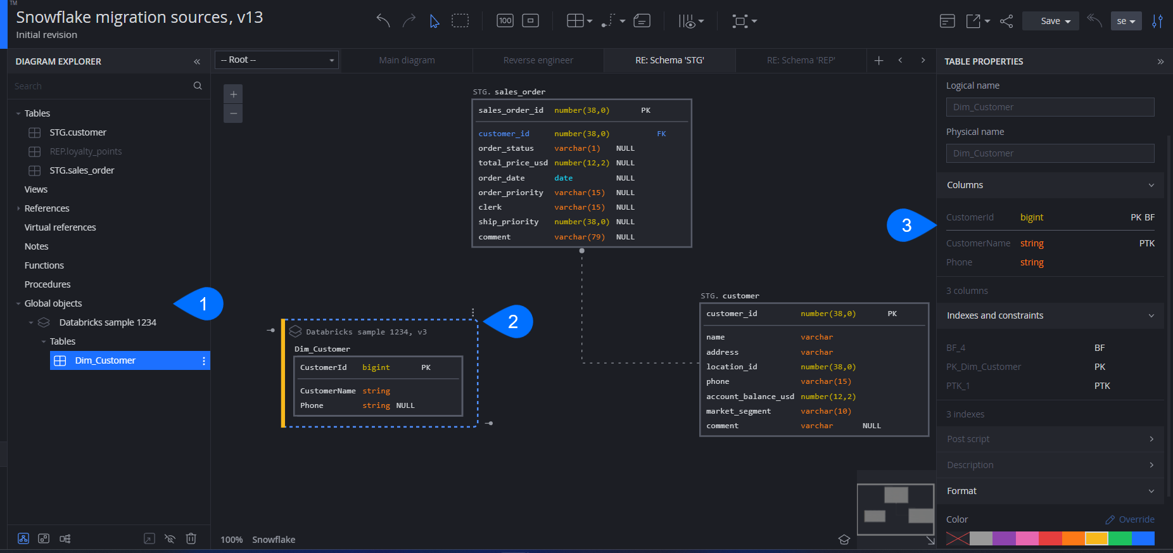Click the Logical name input field
This screenshot has height=553, width=1173.
pos(1049,107)
